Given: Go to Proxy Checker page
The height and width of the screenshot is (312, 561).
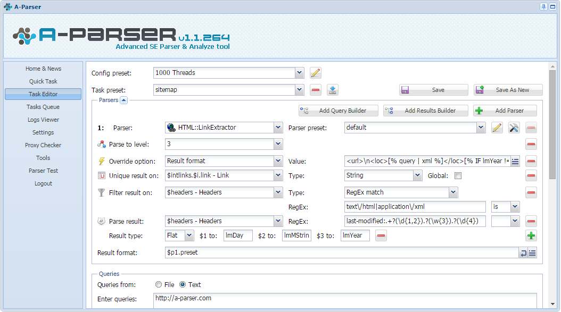Looking at the screenshot, I should [x=43, y=145].
